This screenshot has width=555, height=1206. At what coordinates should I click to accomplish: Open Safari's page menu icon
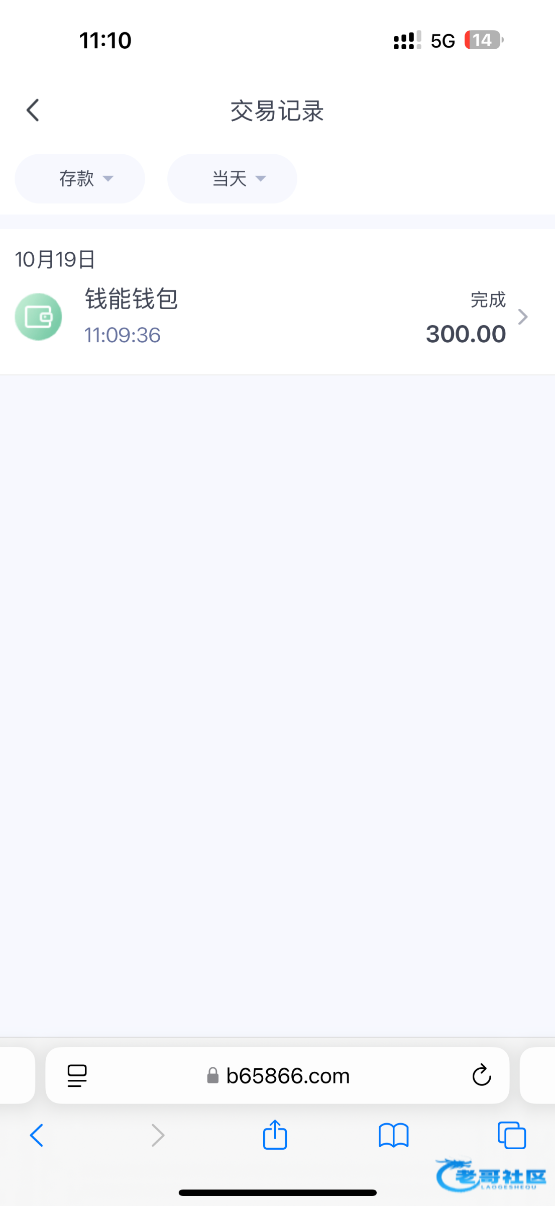(77, 1076)
